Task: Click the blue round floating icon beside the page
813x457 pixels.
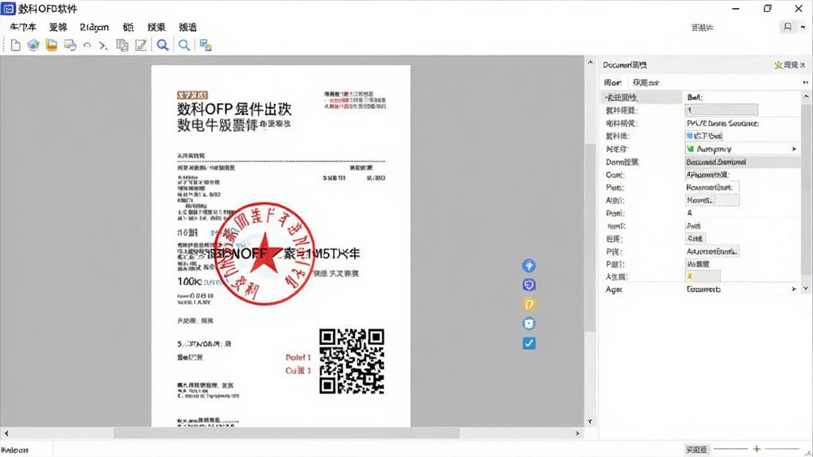Action: pos(529,266)
